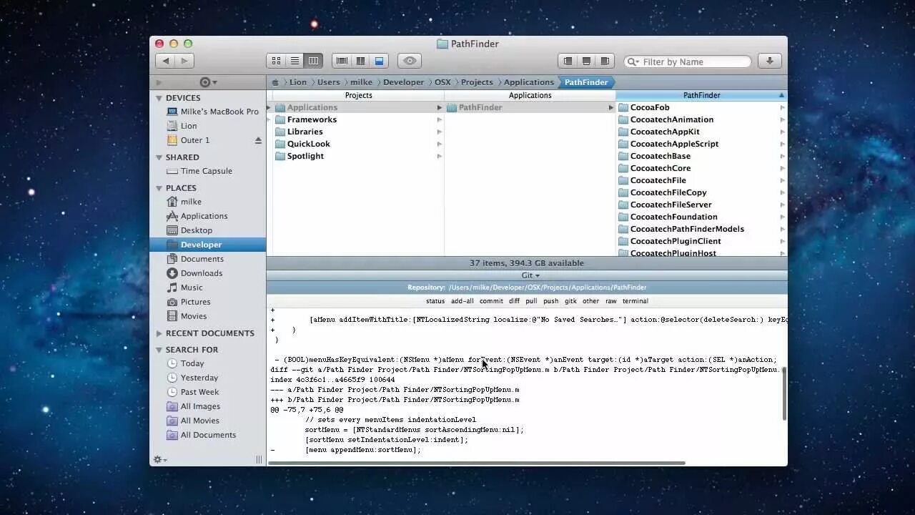Toggle the dual browser pane icon
The height and width of the screenshot is (515, 915).
(x=360, y=62)
